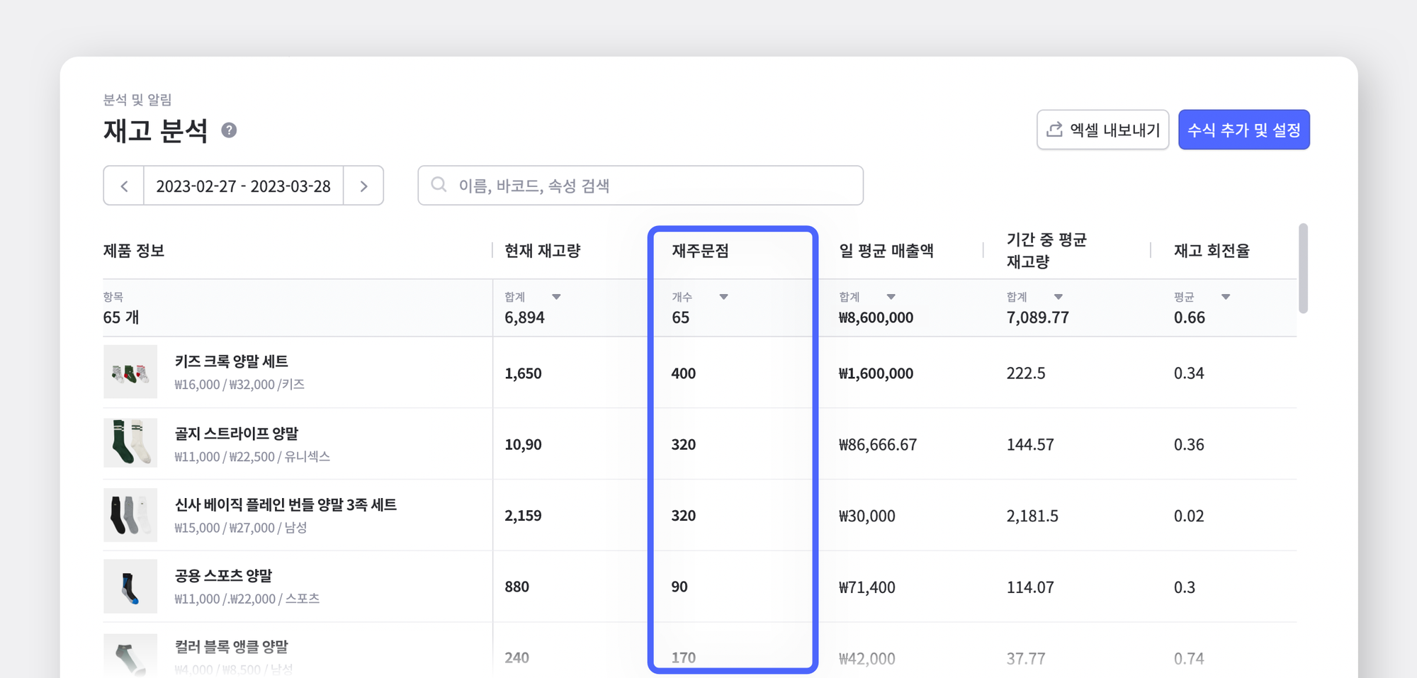Open the 현재 재고량 합계 sort dropdown

pos(558,297)
